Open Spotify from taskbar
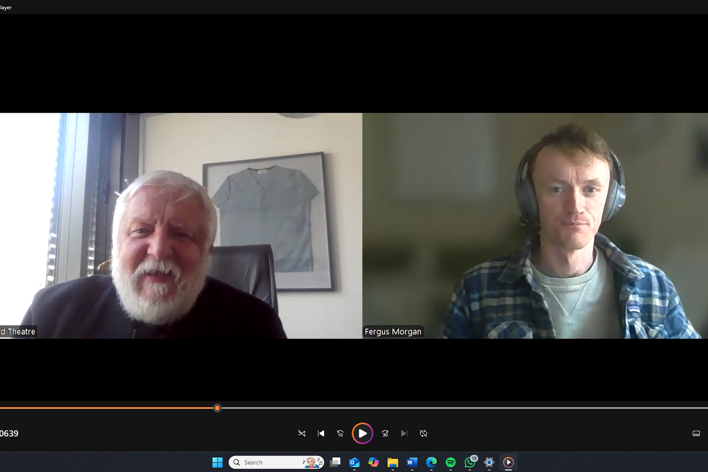The height and width of the screenshot is (472, 708). [451, 462]
